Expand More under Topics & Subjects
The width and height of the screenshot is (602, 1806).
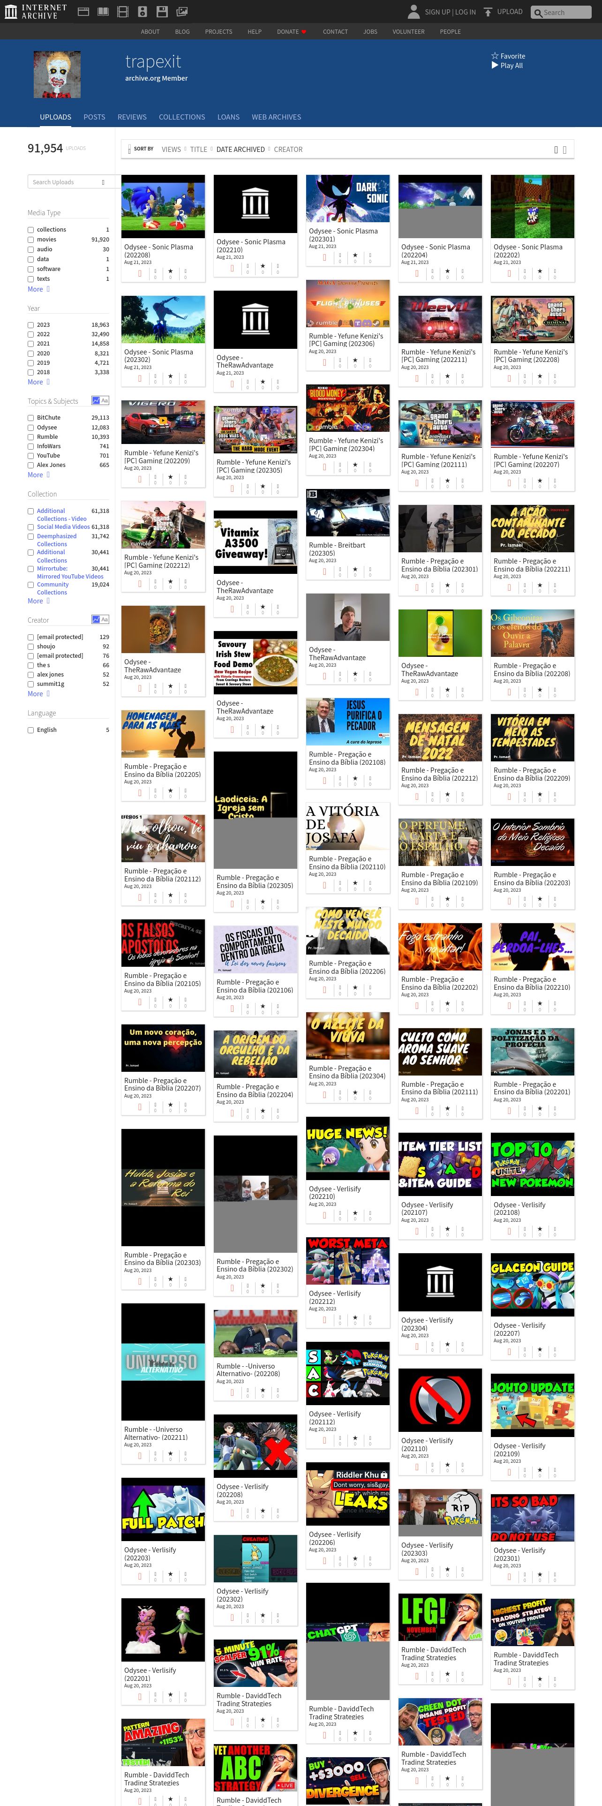click(38, 474)
